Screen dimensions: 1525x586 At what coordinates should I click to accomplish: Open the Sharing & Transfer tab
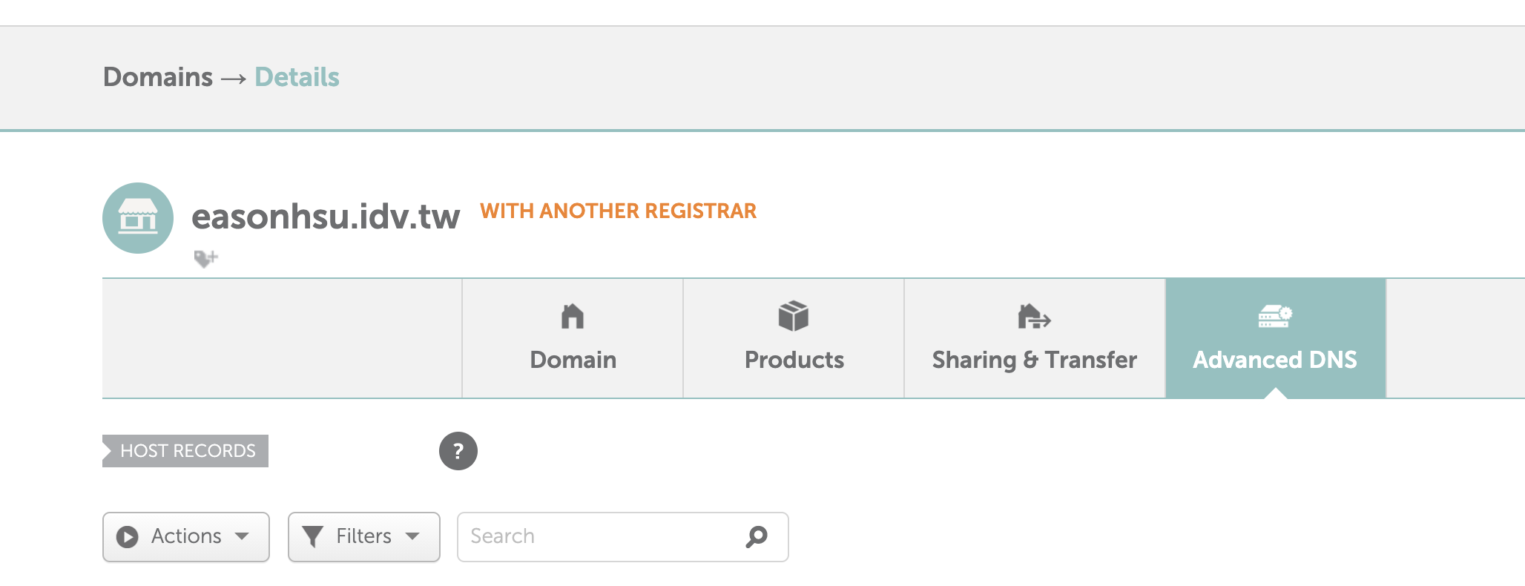click(1034, 360)
